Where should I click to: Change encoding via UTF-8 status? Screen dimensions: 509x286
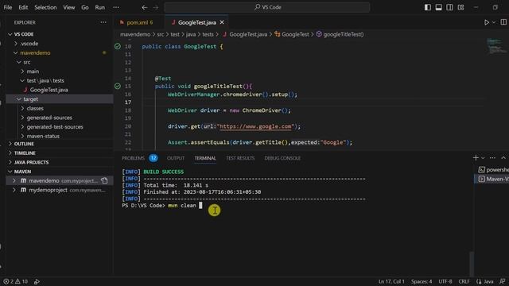[445, 281]
